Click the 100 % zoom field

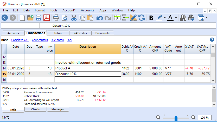(x=205, y=118)
